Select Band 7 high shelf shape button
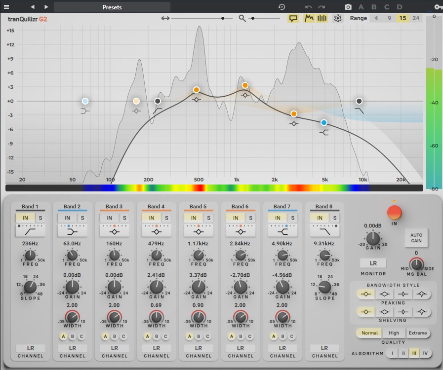 click(282, 232)
